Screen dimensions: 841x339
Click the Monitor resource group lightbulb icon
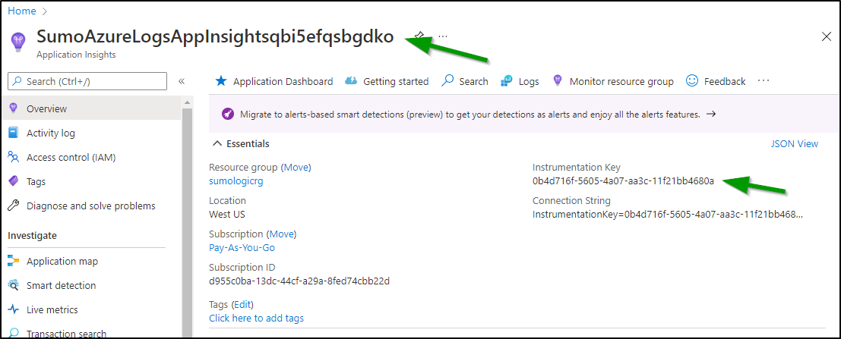[x=558, y=81]
